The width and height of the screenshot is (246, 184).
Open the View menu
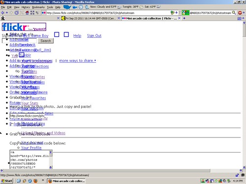[17, 7]
